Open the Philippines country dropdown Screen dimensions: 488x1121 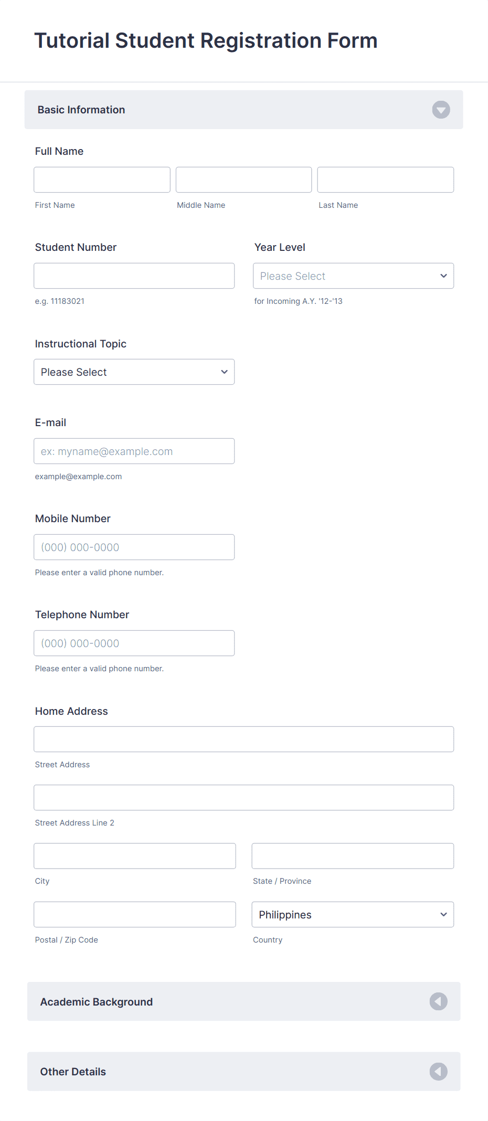click(353, 914)
